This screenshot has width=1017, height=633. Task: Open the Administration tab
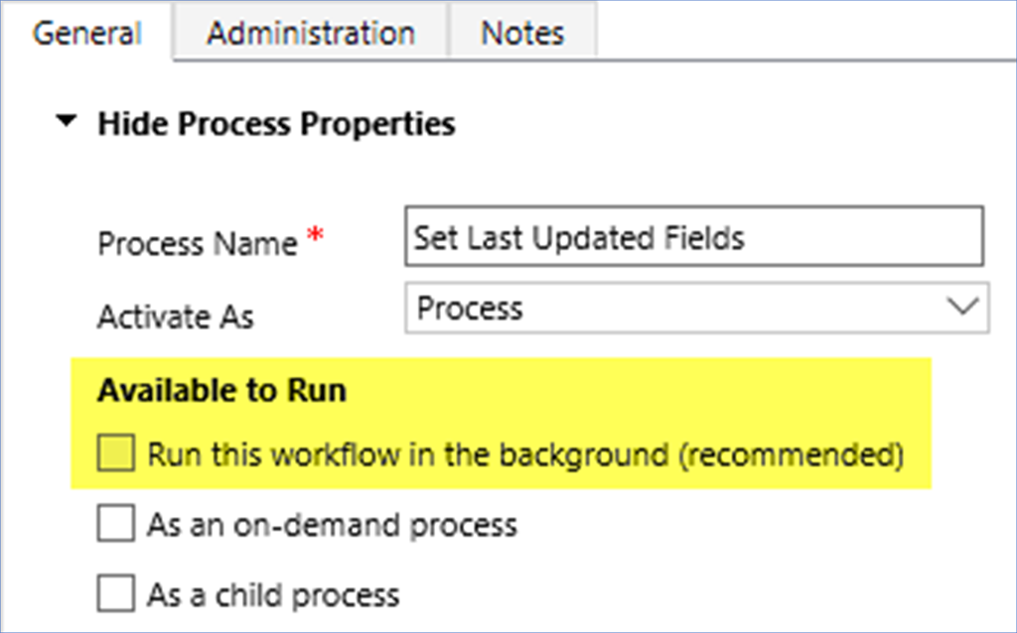click(x=310, y=33)
